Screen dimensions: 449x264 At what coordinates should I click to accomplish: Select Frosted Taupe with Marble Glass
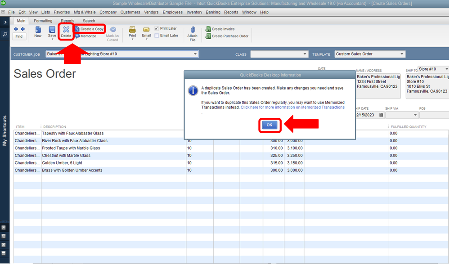(x=71, y=148)
